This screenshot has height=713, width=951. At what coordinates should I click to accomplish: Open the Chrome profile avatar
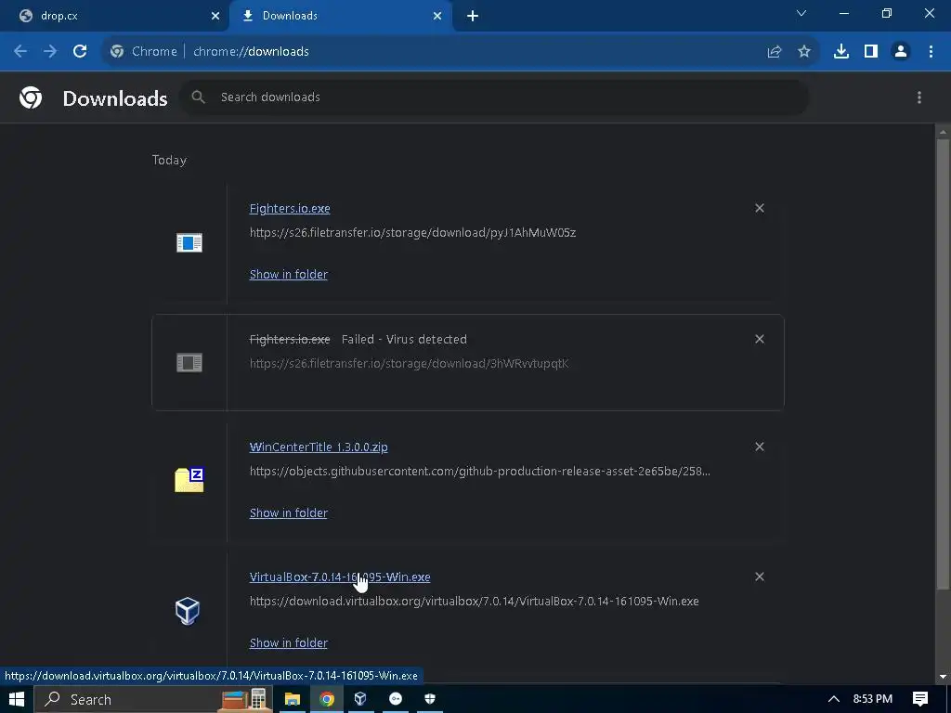point(901,52)
